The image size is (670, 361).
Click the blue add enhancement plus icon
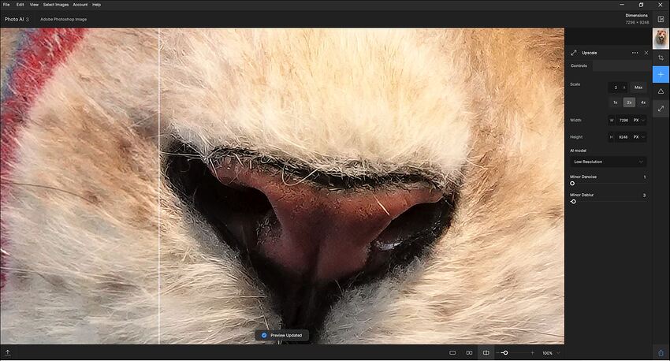661,74
